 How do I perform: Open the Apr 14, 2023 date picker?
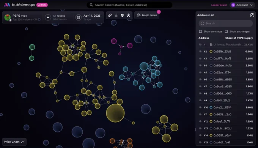point(88,17)
